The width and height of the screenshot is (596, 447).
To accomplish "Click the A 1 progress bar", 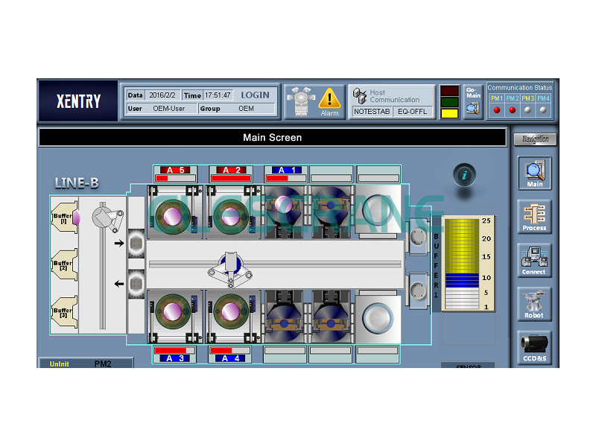I will [286, 178].
